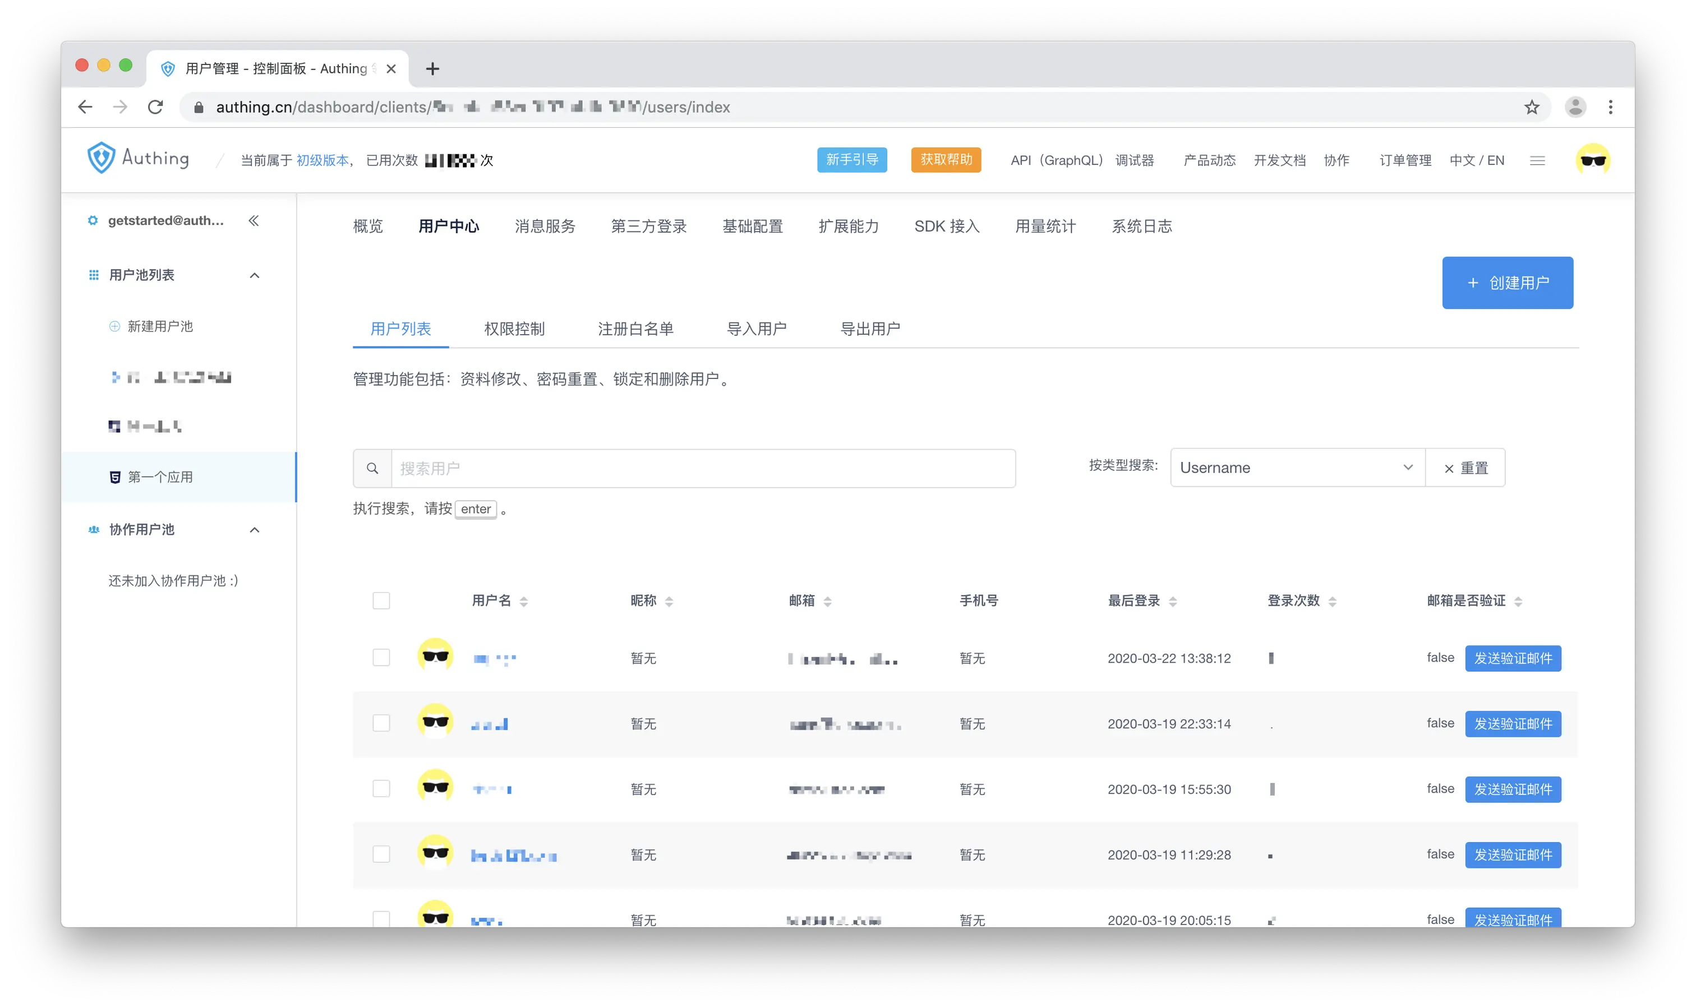Select the people icon beside 协作用户池

[x=93, y=530]
